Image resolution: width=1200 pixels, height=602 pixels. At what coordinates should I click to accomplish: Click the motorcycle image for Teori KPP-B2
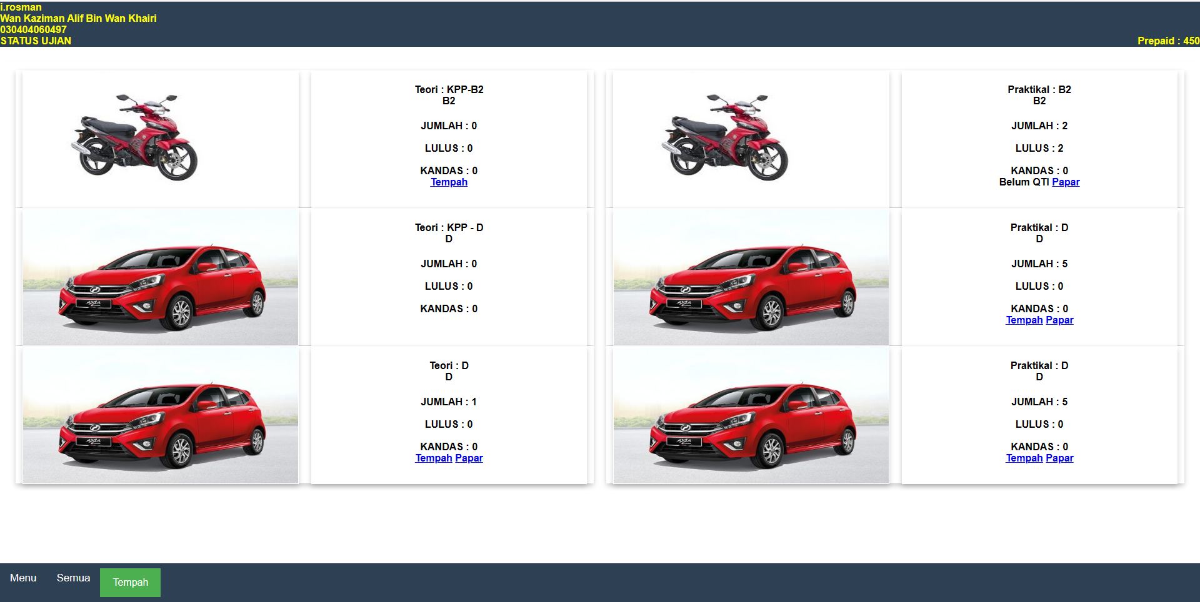[x=135, y=138]
